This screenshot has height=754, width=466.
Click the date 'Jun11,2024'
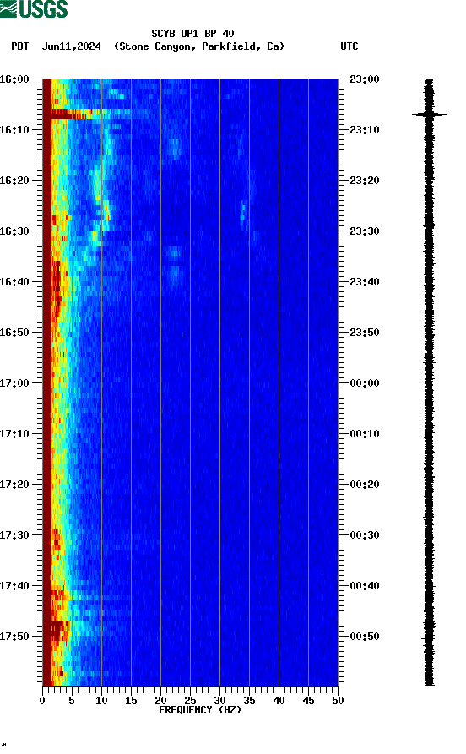(72, 46)
